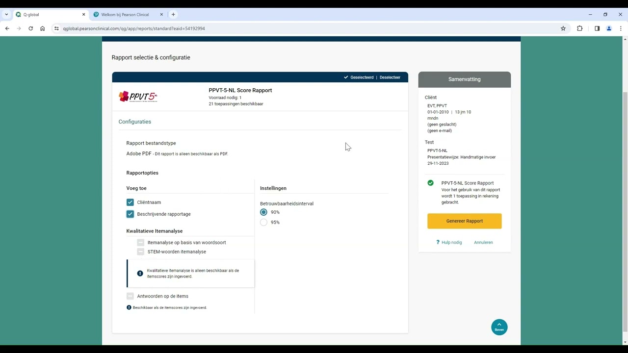Screen dimensions: 628x353
Task: Click green checkmark next to PPVT-5-NL Score Rapport
Action: 430,183
